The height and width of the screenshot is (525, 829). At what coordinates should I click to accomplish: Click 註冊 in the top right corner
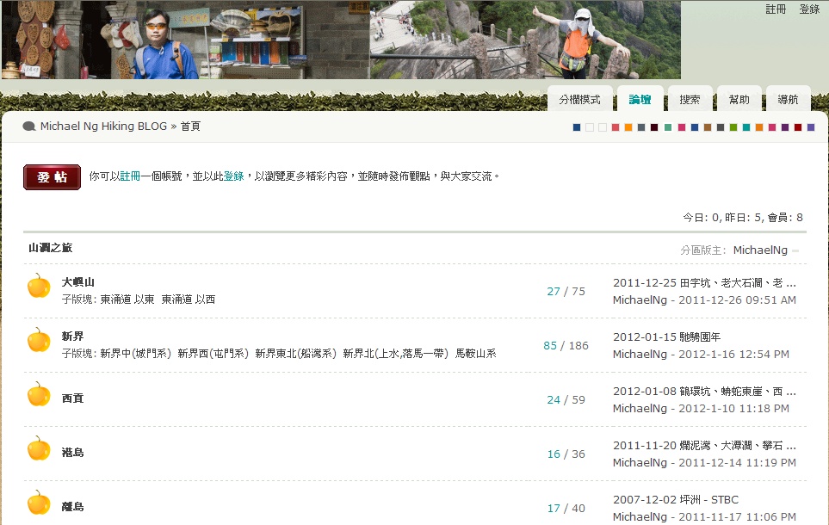pos(776,9)
